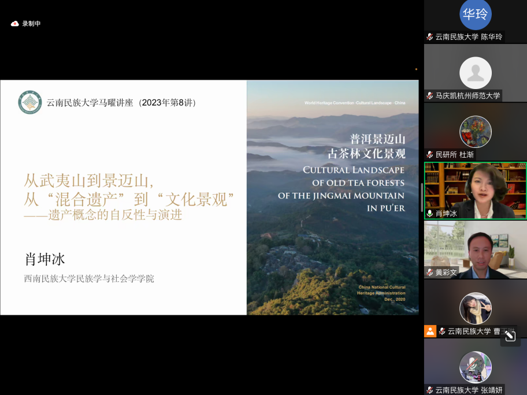Select the gray default avatar of 马庆凯
Image resolution: width=527 pixels, height=395 pixels.
coord(475,73)
